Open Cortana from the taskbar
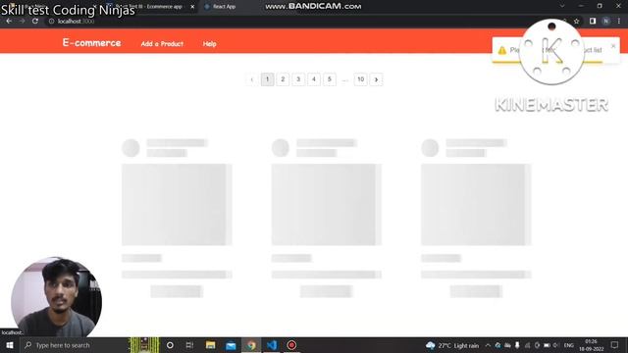 (x=170, y=345)
